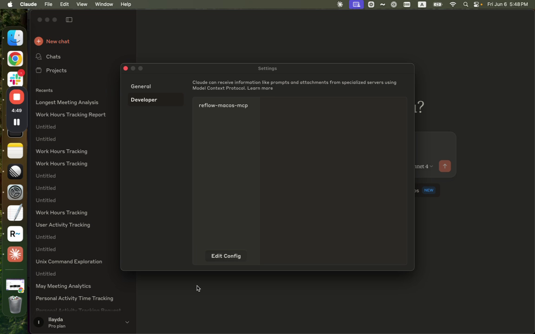Click the Claude starburst menu bar icon
Screen dimensions: 535x334
[340, 5]
